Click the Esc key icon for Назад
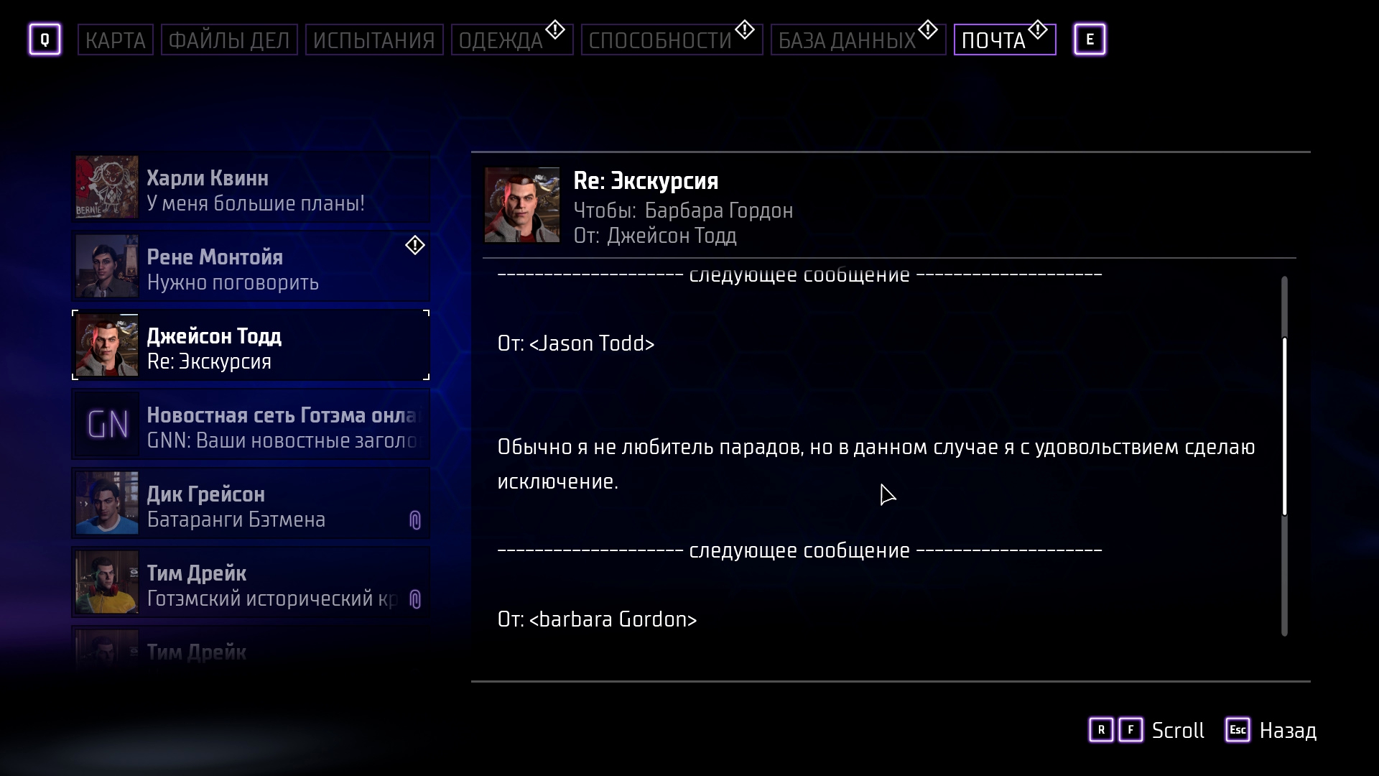This screenshot has height=776, width=1379. click(1238, 730)
